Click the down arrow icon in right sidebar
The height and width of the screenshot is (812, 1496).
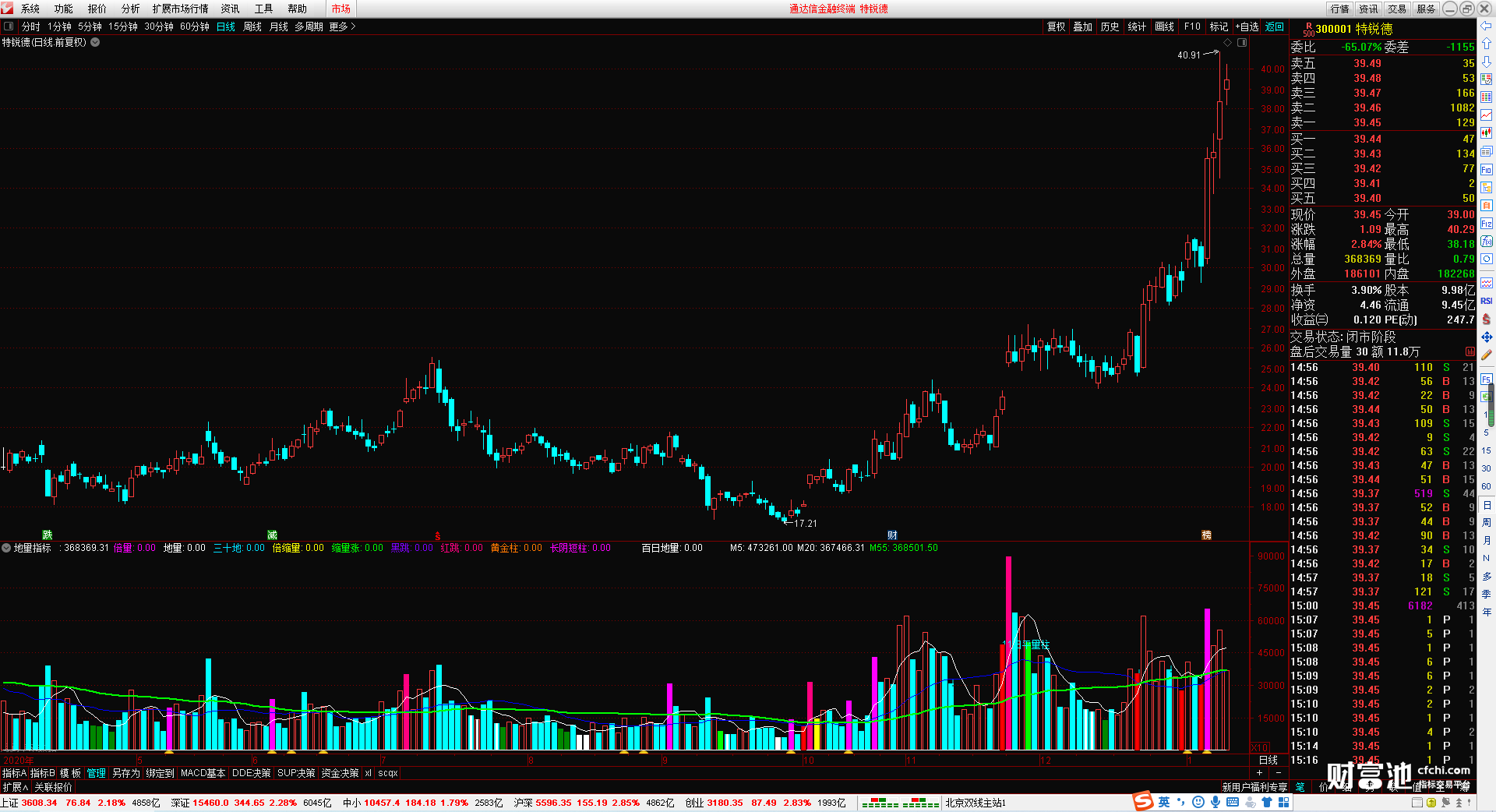point(1486,62)
